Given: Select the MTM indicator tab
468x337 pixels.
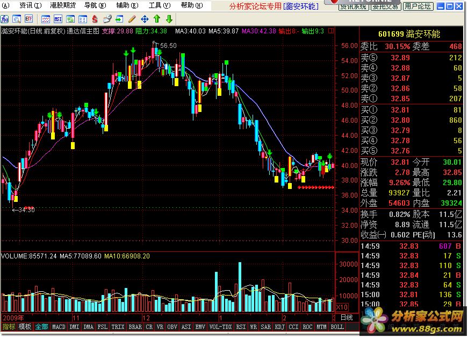Looking at the screenshot, I should pyautogui.click(x=321, y=327).
